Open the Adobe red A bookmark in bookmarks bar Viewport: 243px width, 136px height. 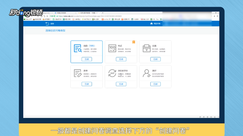pos(145,19)
